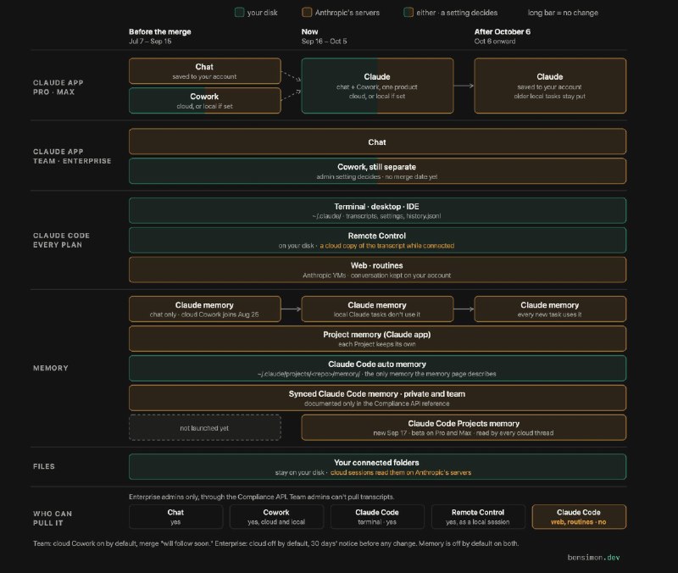Click the 'Claude' box under After October 6
This screenshot has height=573, width=678.
[x=550, y=86]
